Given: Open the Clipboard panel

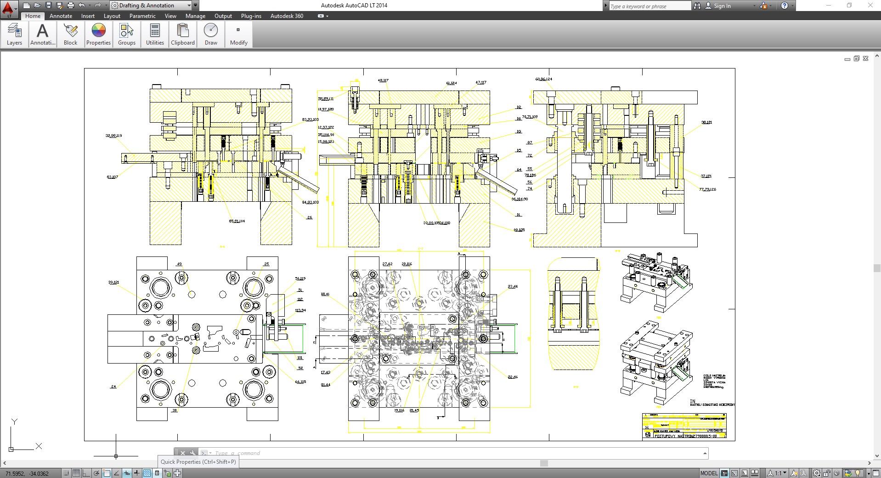Looking at the screenshot, I should tap(183, 34).
